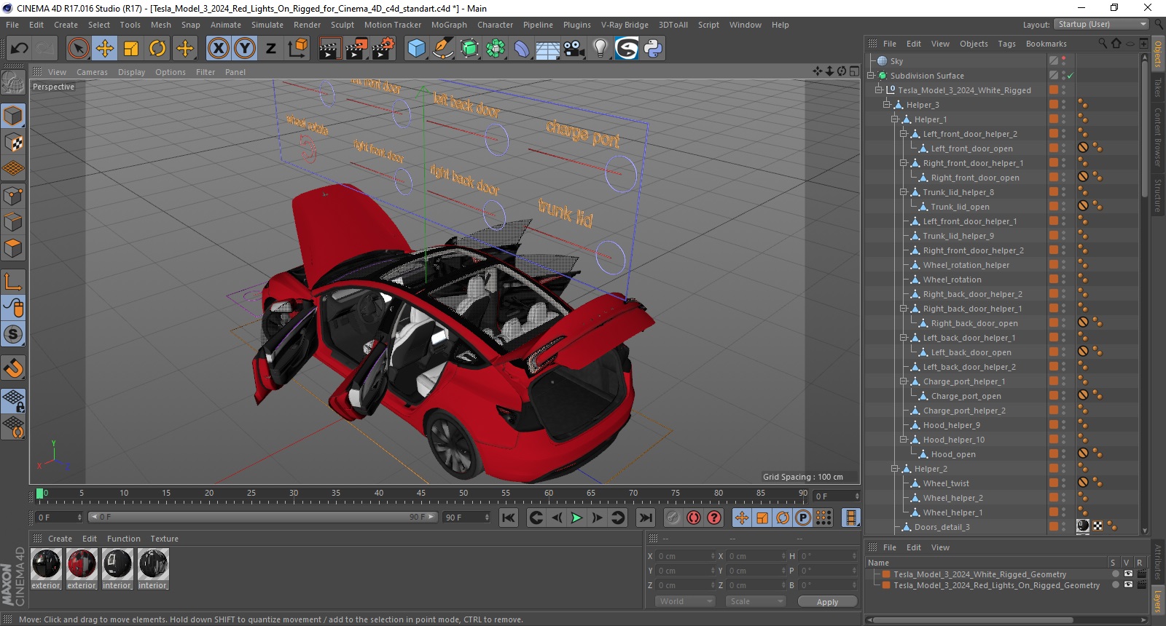1166x626 pixels.
Task: Go to start of timeline
Action: tap(509, 518)
